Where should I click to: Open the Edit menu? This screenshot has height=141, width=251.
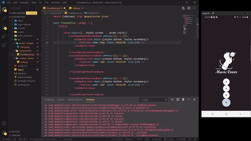tap(15, 3)
